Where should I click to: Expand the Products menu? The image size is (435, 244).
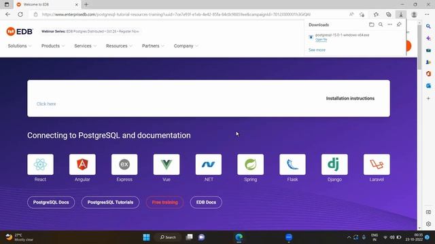pyautogui.click(x=53, y=46)
